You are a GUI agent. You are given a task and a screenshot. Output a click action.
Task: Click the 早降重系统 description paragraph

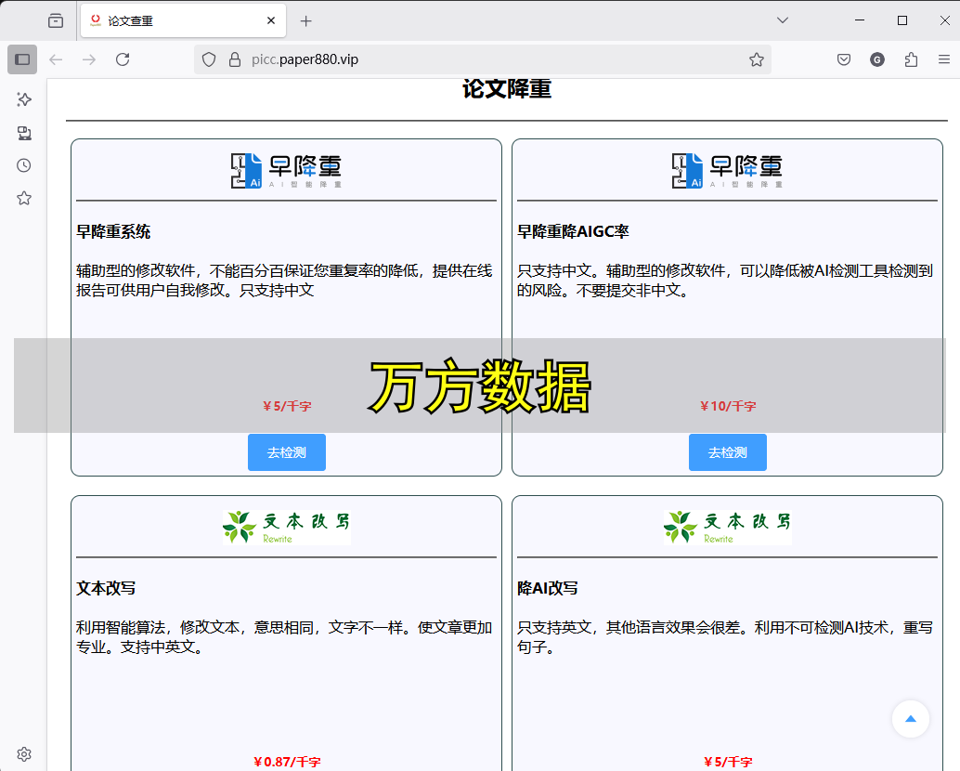pos(284,281)
